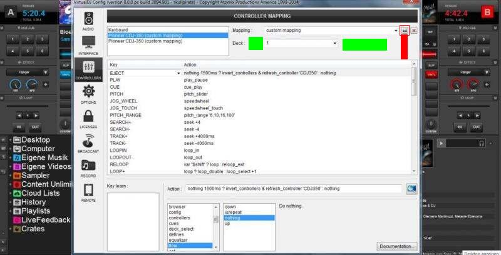
Task: Open the action editor icon beside Action field
Action: [x=411, y=189]
